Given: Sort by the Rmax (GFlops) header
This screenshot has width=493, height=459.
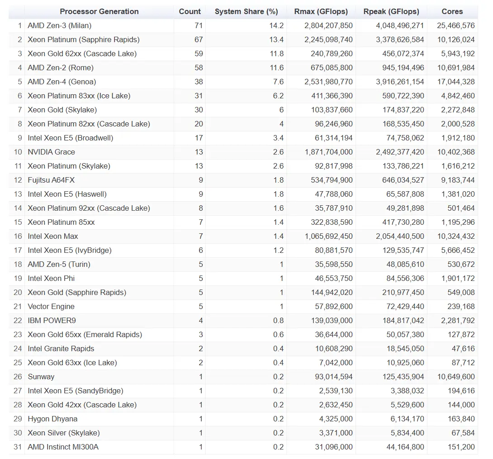Looking at the screenshot, I should point(321,12).
